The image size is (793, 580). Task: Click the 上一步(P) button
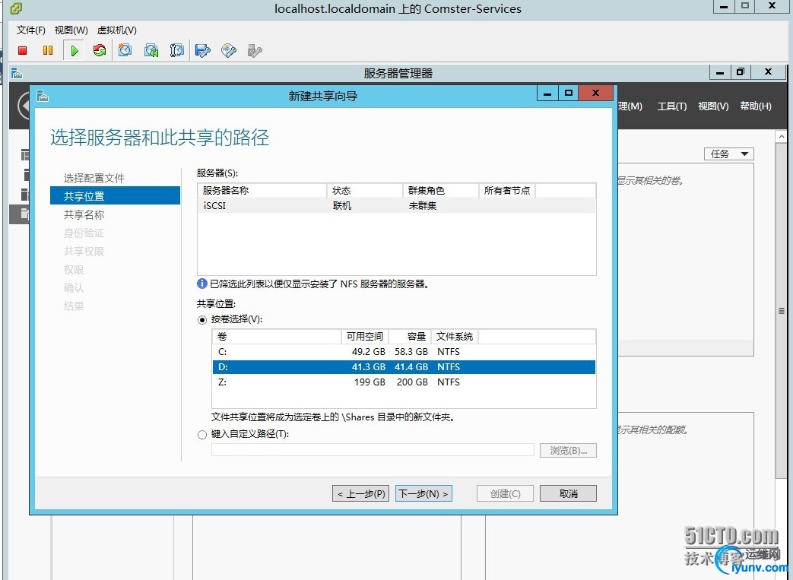360,493
